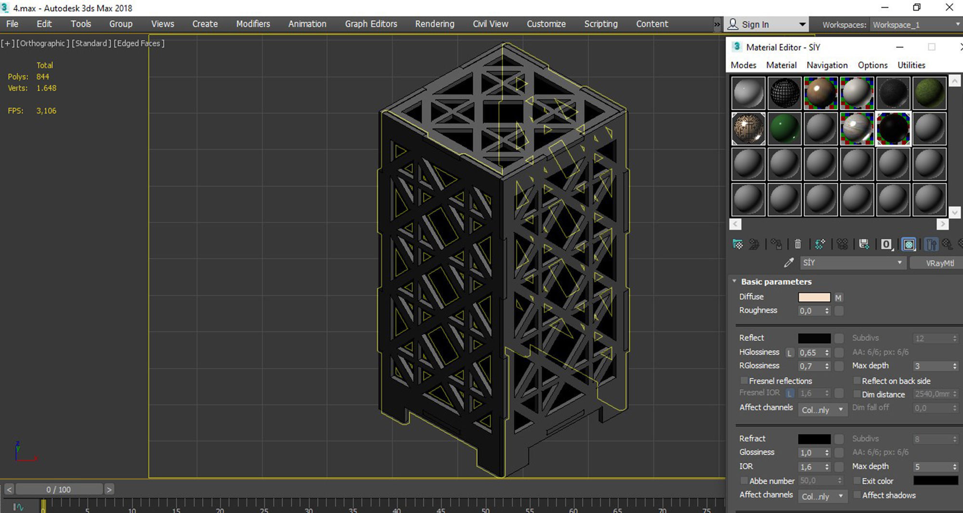Toggle Show End Result icon
Image resolution: width=963 pixels, height=513 pixels.
(931, 244)
